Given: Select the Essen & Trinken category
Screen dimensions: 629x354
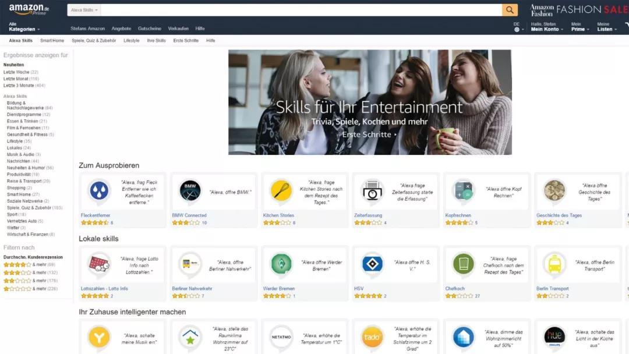Looking at the screenshot, I should point(27,121).
